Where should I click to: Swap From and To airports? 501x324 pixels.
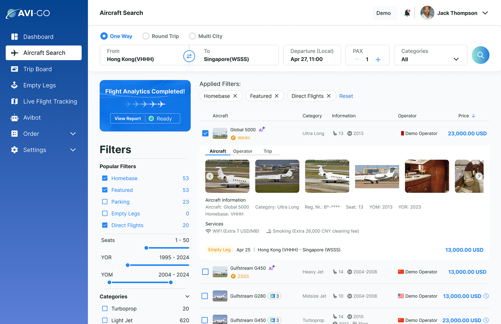189,56
